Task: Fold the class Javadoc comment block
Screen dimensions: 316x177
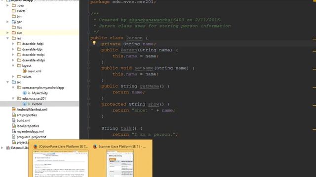Action: point(89,14)
